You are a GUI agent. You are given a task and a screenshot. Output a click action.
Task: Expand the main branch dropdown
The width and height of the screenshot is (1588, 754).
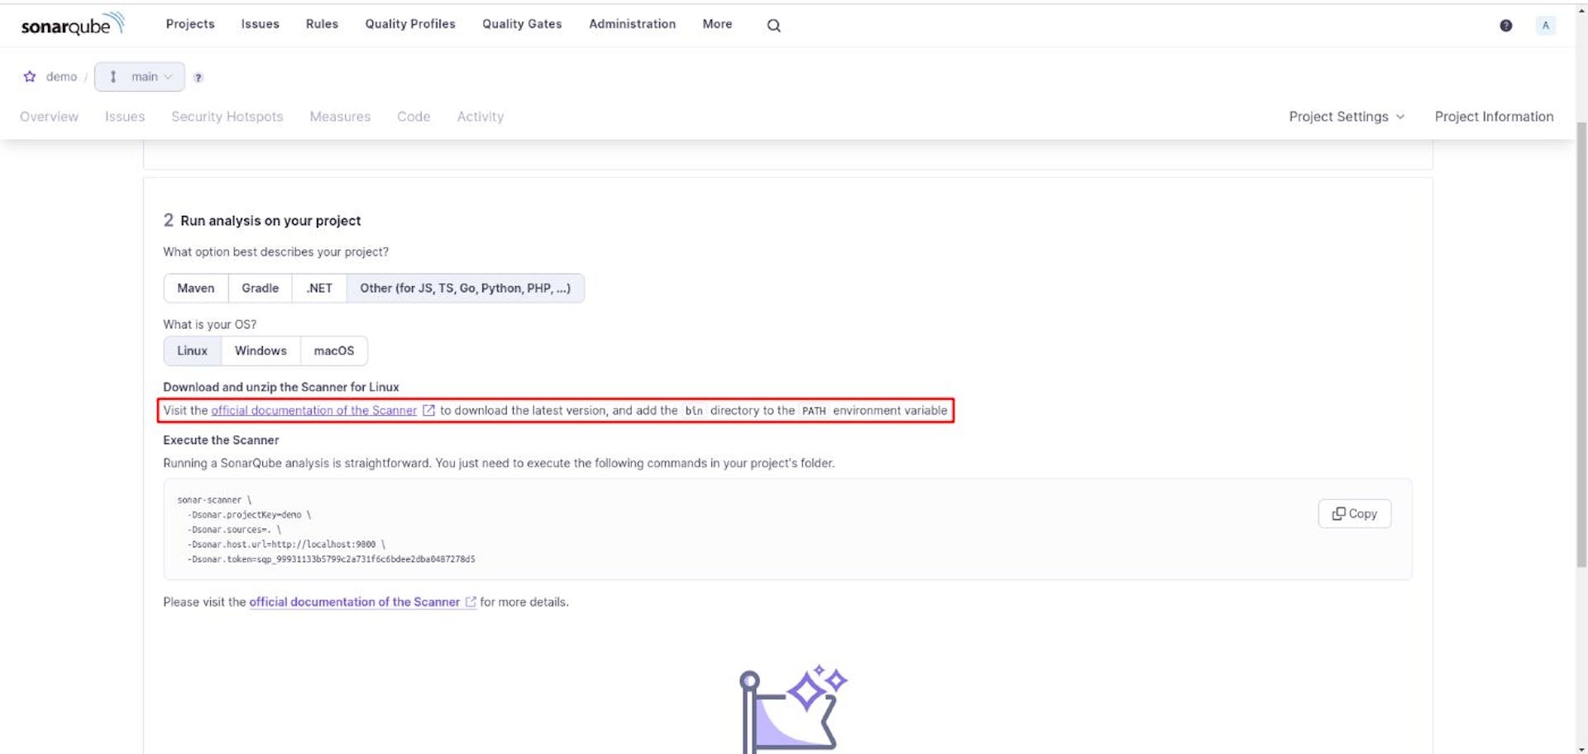140,77
